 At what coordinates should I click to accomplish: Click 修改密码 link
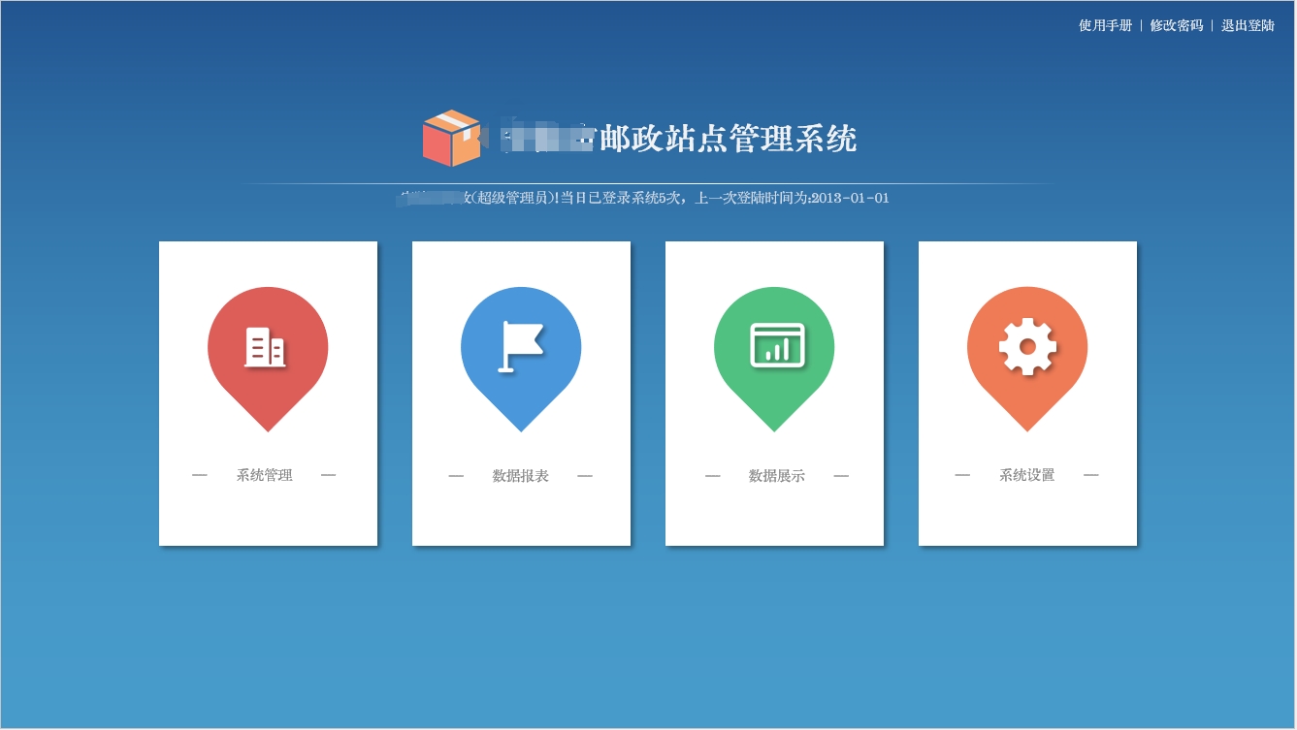pos(1176,26)
